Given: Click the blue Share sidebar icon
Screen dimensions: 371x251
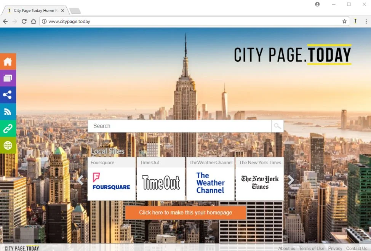Looking at the screenshot, I should tap(8, 95).
